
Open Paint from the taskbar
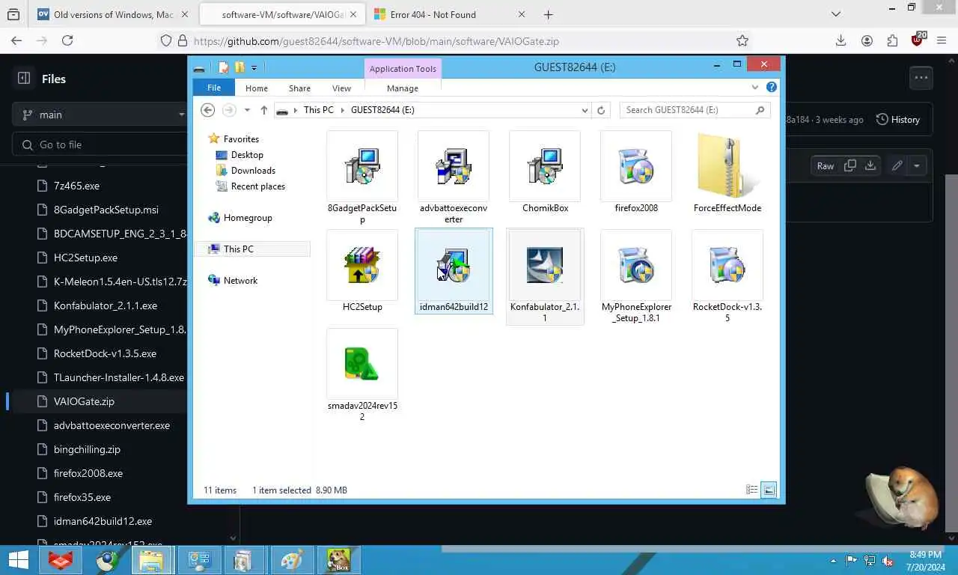click(x=291, y=560)
